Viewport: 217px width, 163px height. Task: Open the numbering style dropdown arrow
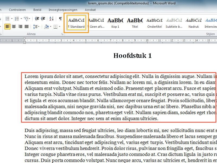click(21, 18)
